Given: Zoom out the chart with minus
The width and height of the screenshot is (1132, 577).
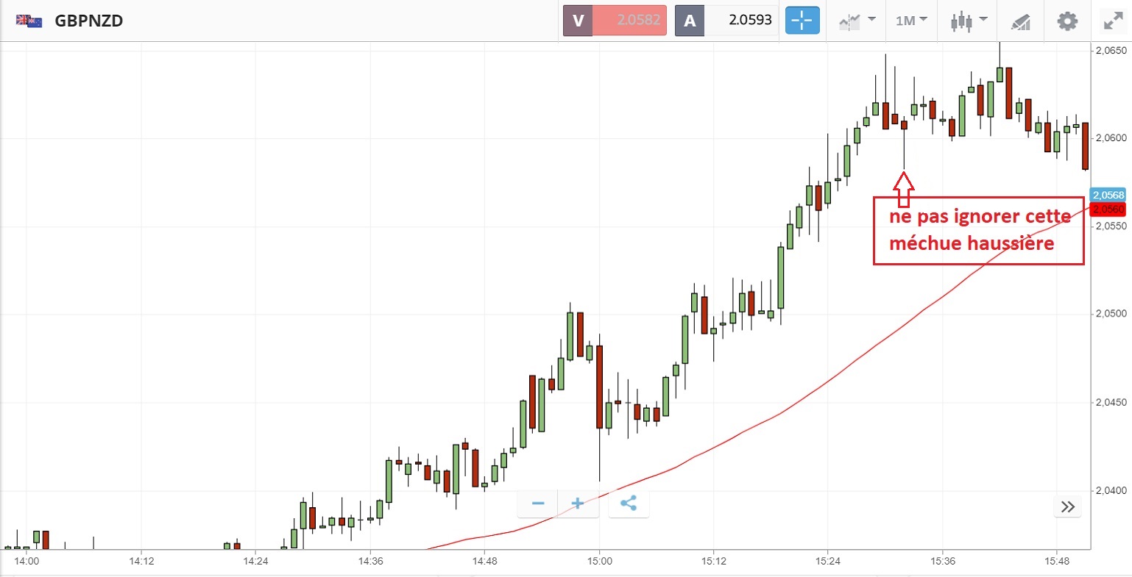Looking at the screenshot, I should click(x=538, y=503).
